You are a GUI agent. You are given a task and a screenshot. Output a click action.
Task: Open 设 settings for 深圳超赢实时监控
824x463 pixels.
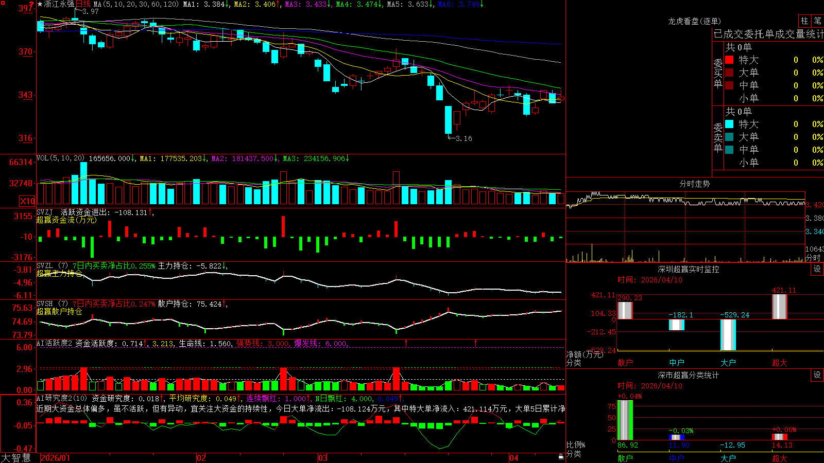click(817, 269)
